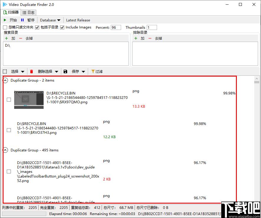261x218 pixels.
Task: Click the 重复组总数 412 status entry
Action: coord(85,207)
